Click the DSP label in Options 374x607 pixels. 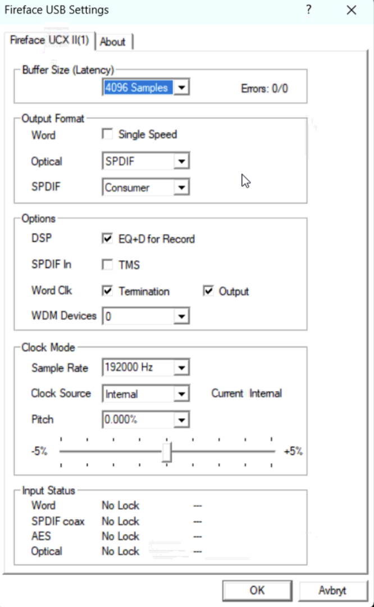41,238
